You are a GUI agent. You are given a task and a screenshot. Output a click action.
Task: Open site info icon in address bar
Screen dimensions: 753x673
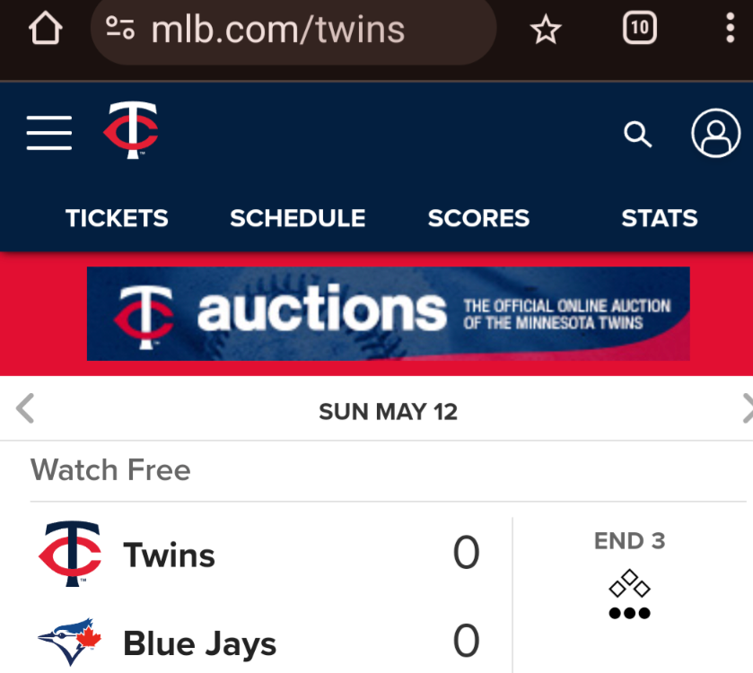(120, 29)
